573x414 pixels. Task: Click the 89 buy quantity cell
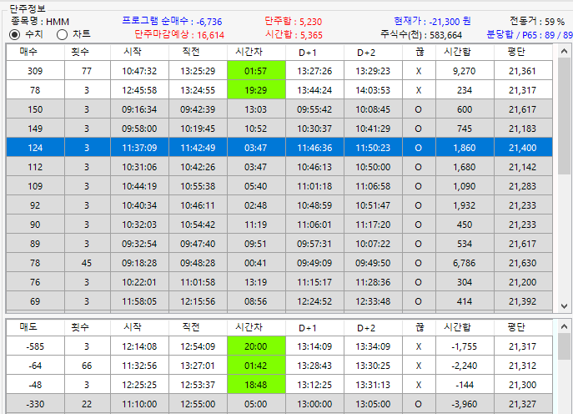click(35, 244)
